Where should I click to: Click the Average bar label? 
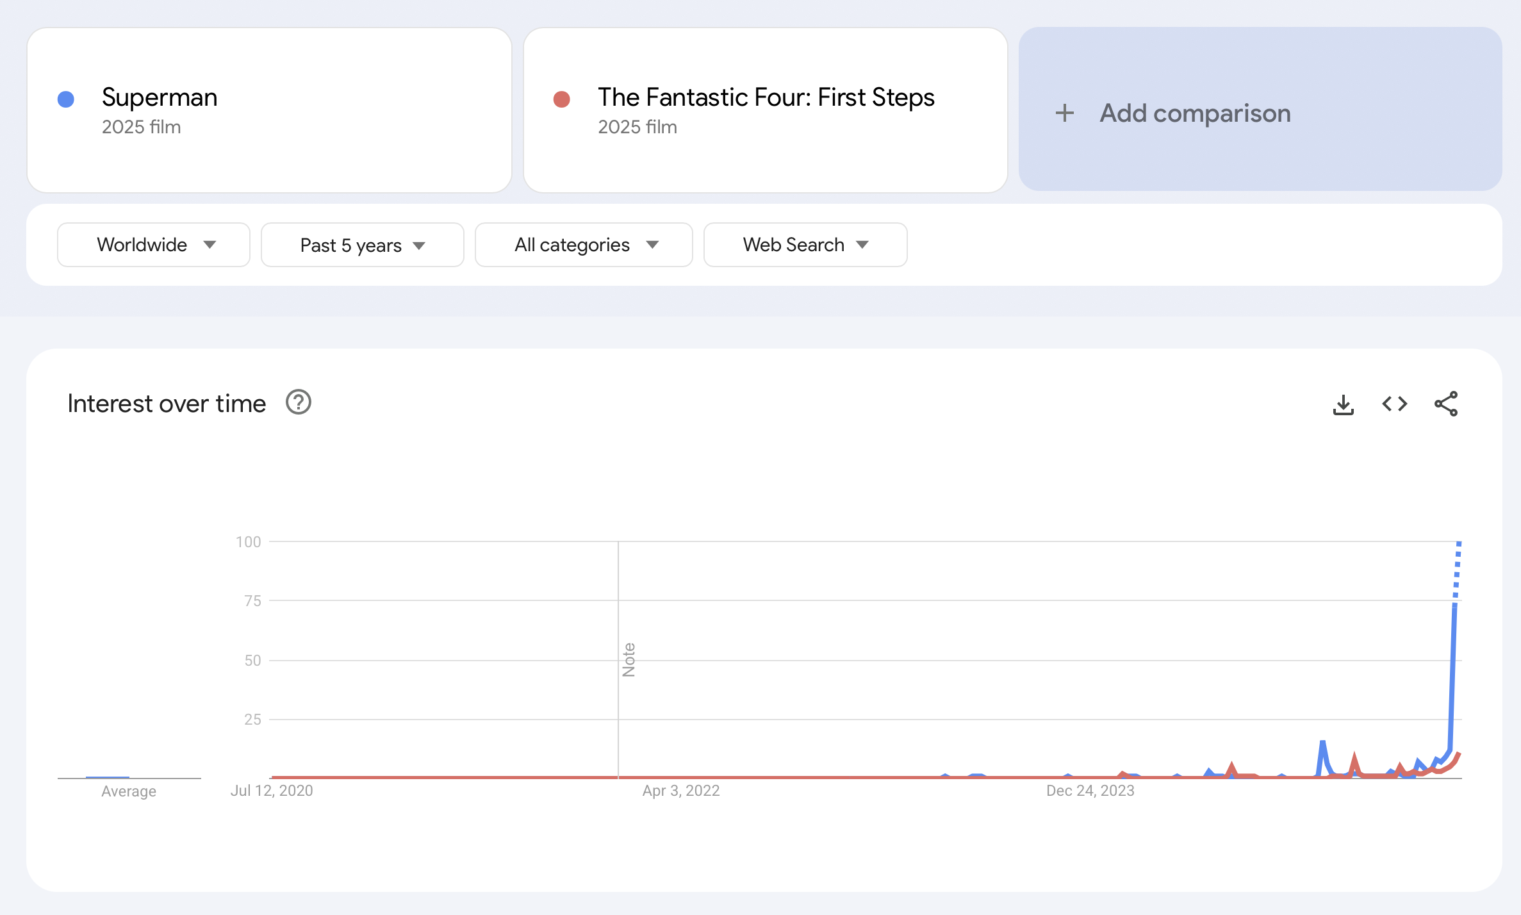(x=129, y=791)
